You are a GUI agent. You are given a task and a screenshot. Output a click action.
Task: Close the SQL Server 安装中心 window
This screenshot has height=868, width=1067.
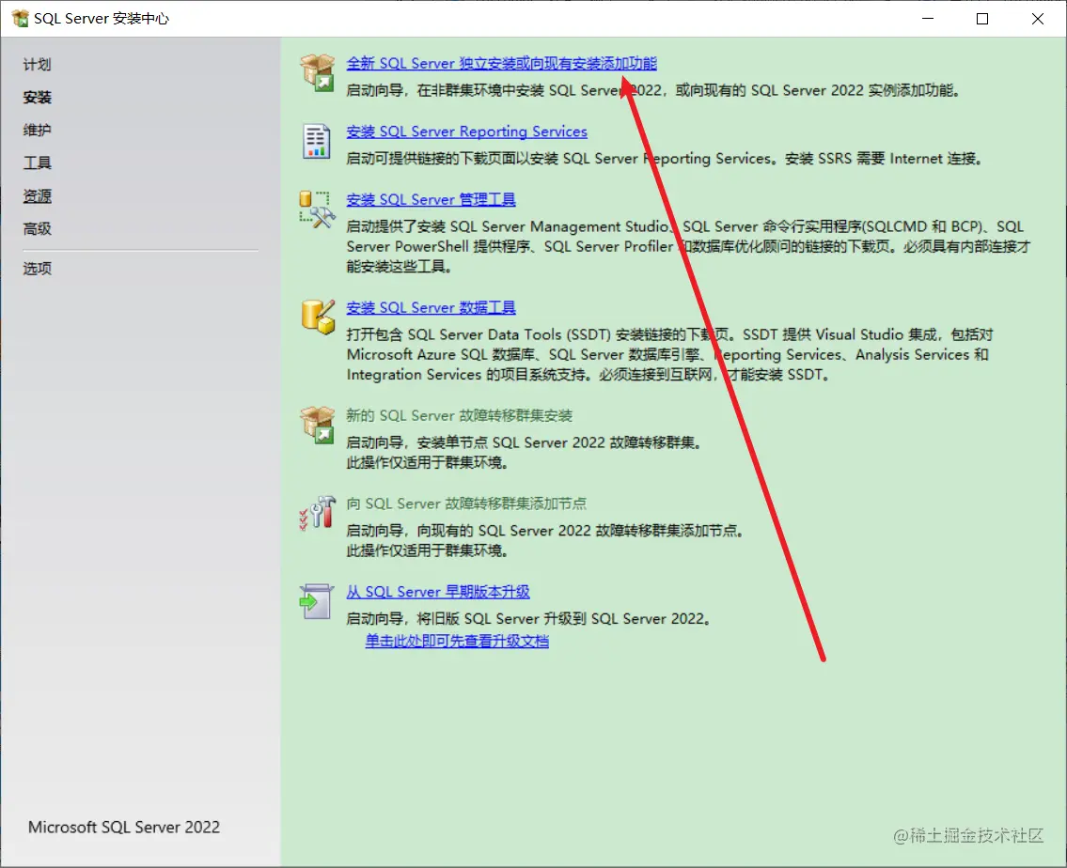1037,19
